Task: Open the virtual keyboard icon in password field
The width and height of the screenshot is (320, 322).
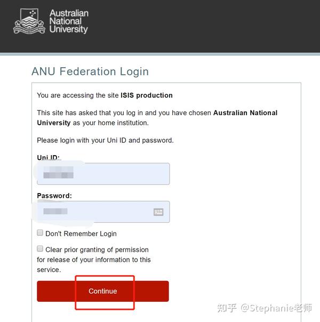Action: pyautogui.click(x=158, y=212)
